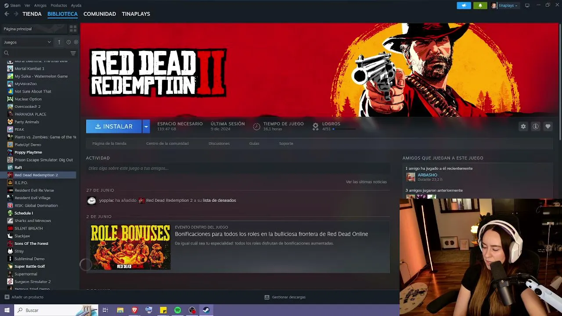562x316 pixels.
Task: Open the collections grid view icon
Action: (73, 29)
